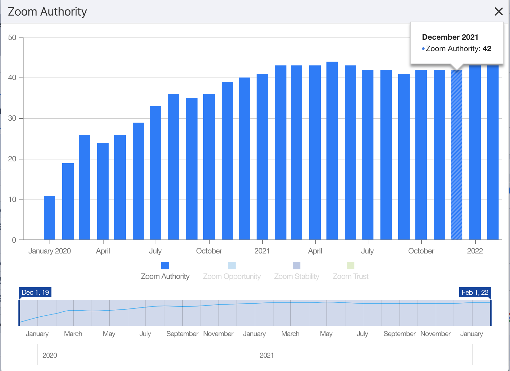This screenshot has height=371, width=510.
Task: Click the July 2020 bar valued 33
Action: pyautogui.click(x=156, y=173)
